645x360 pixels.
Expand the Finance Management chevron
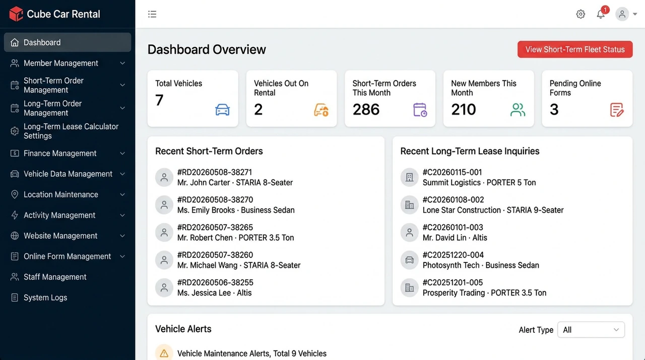point(122,153)
